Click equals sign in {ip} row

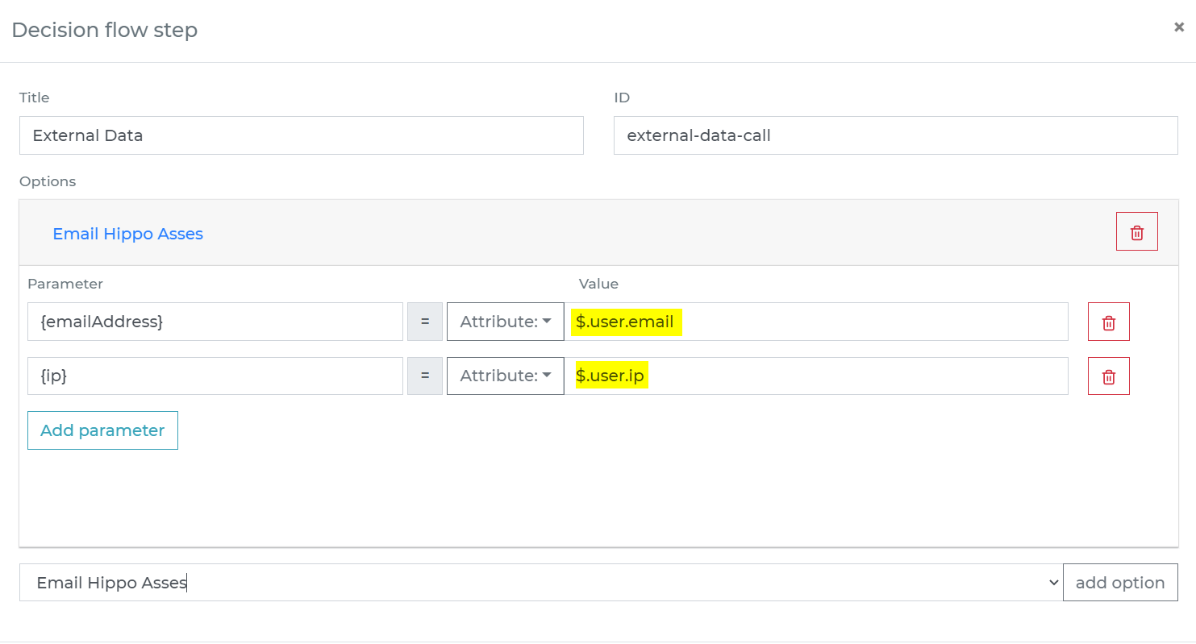point(425,376)
